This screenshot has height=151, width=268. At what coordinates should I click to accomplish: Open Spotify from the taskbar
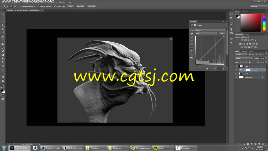pyautogui.click(x=163, y=148)
